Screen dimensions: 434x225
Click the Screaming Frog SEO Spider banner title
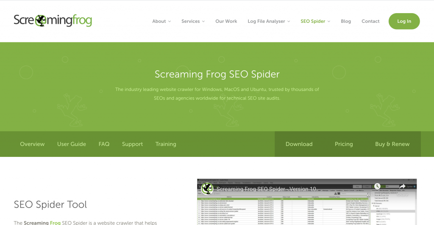[x=217, y=74]
